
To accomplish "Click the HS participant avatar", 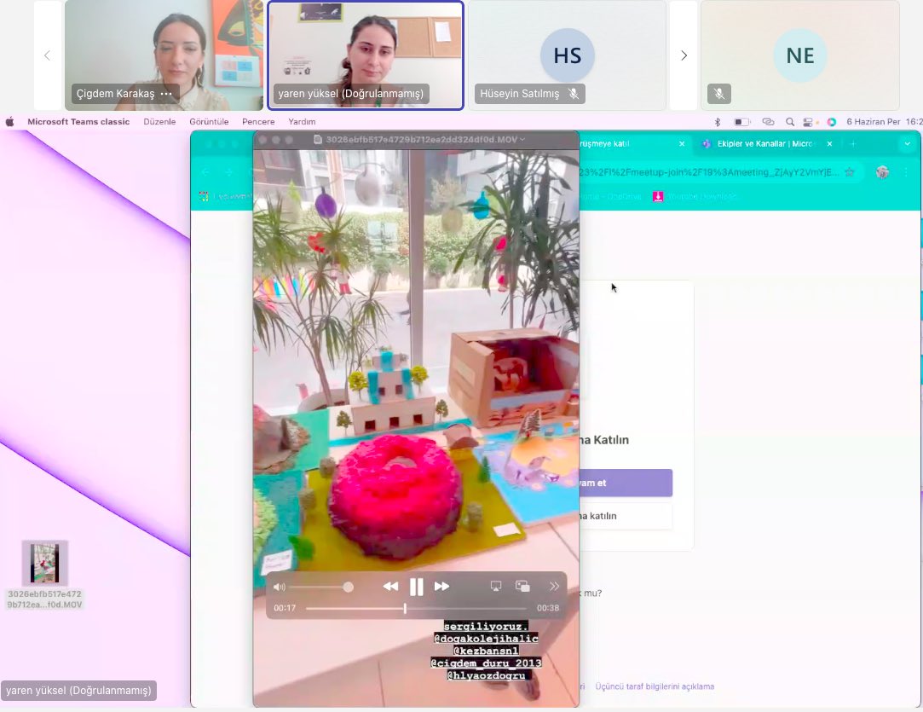I will (x=568, y=55).
